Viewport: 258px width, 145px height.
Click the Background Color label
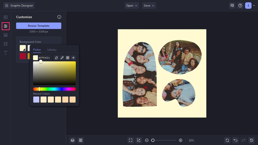pyautogui.click(x=30, y=42)
